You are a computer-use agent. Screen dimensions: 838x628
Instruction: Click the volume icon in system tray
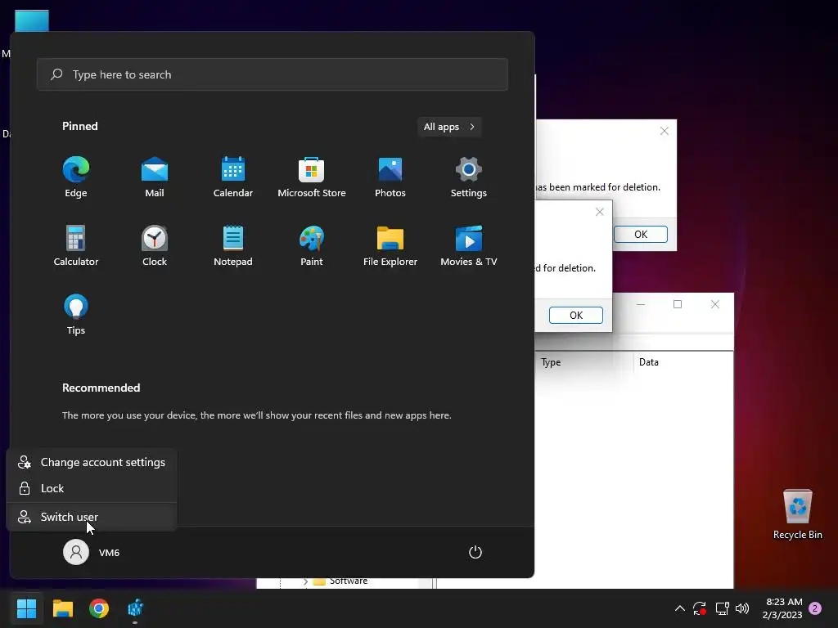coord(742,608)
